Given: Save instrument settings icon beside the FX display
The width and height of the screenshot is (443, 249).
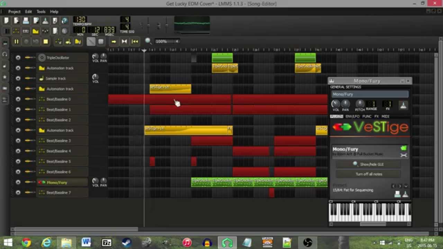Looking at the screenshot, I should 403,105.
